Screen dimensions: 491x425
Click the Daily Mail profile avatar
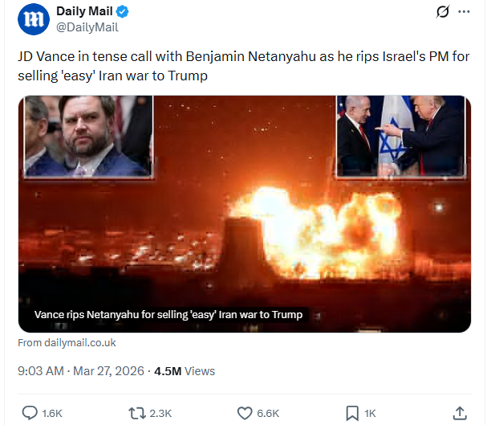(x=32, y=20)
